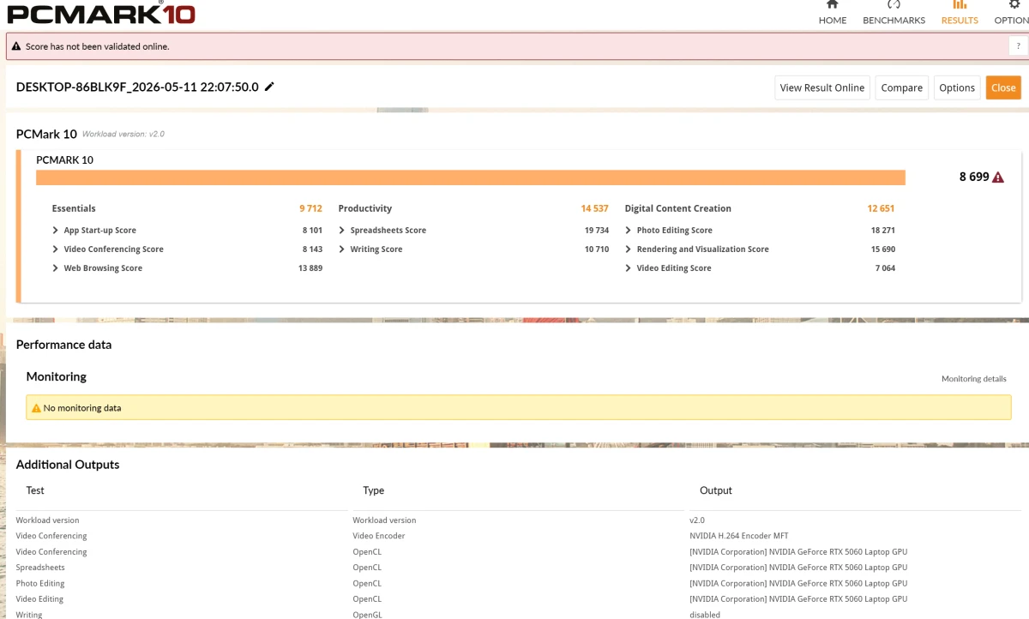Click the Spreadsheets score value 19 734
The image size is (1029, 619).
tap(597, 231)
